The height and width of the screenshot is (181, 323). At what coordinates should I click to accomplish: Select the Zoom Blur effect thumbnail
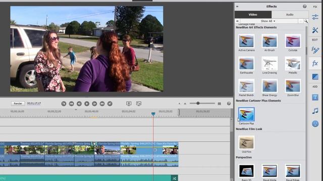(x=293, y=86)
